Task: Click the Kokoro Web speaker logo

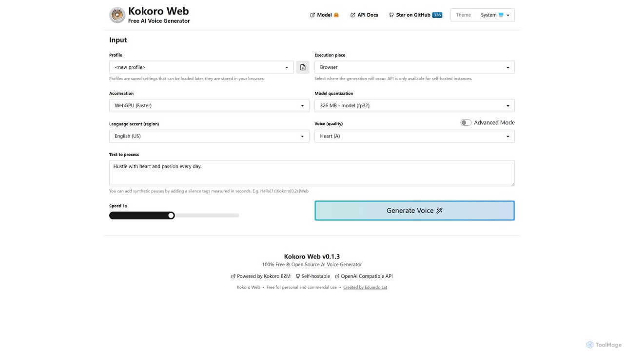Action: pyautogui.click(x=117, y=15)
